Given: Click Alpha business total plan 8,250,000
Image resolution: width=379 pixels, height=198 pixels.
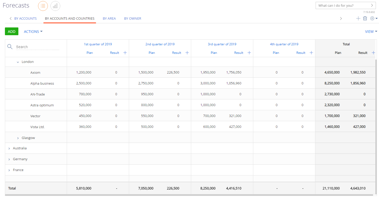Looking at the screenshot, I should (x=332, y=83).
